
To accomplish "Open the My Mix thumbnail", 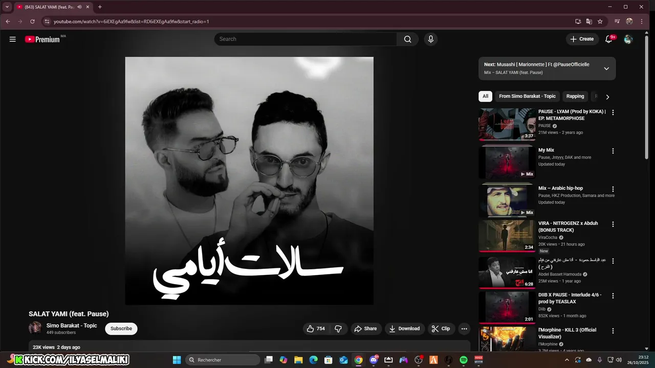I will pos(507,162).
